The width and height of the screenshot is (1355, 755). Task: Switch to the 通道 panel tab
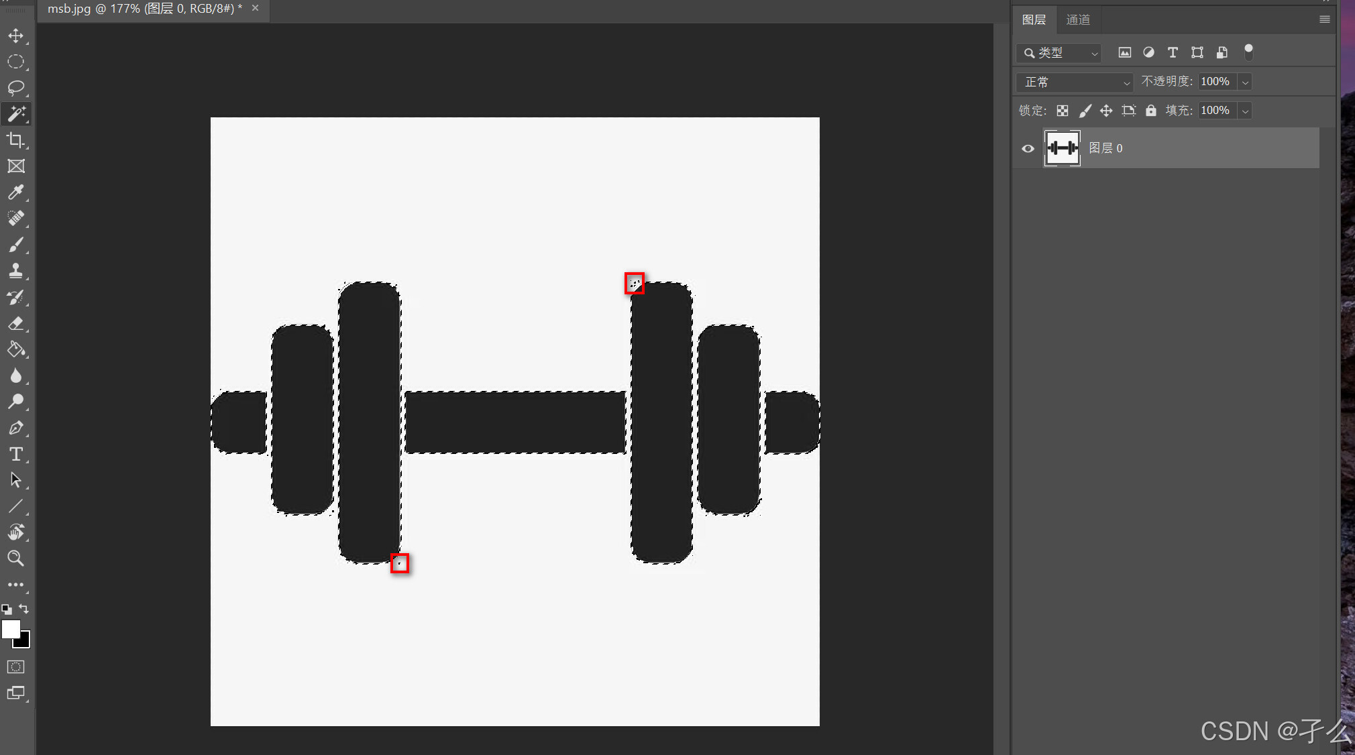pyautogui.click(x=1078, y=19)
